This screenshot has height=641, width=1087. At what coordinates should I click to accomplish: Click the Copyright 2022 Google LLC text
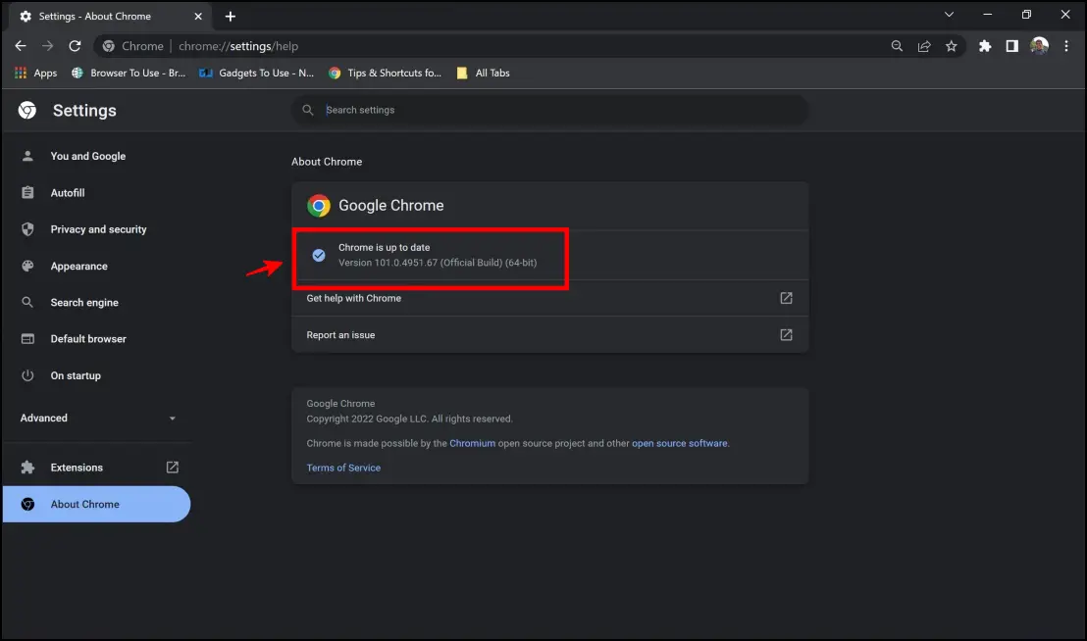click(410, 419)
